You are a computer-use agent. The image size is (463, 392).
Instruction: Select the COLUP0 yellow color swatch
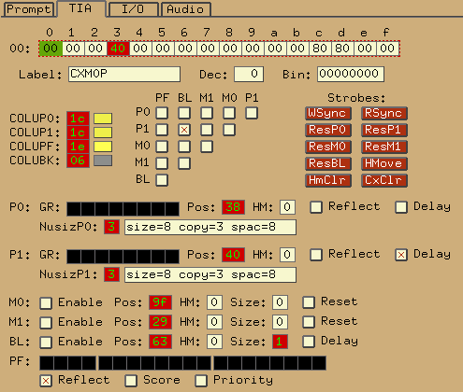pyautogui.click(x=103, y=119)
